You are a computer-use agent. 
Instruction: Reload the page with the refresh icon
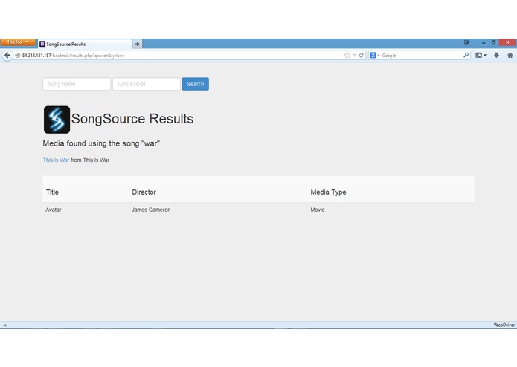[361, 55]
